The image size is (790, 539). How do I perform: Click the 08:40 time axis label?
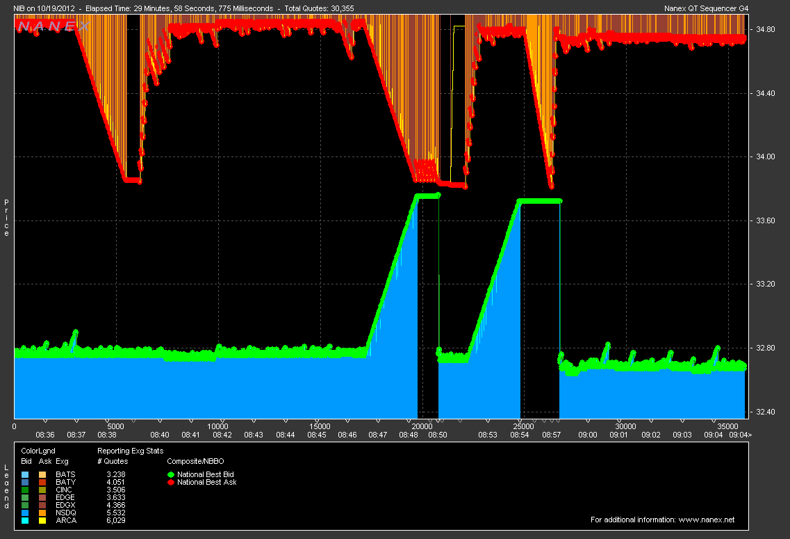coord(160,435)
